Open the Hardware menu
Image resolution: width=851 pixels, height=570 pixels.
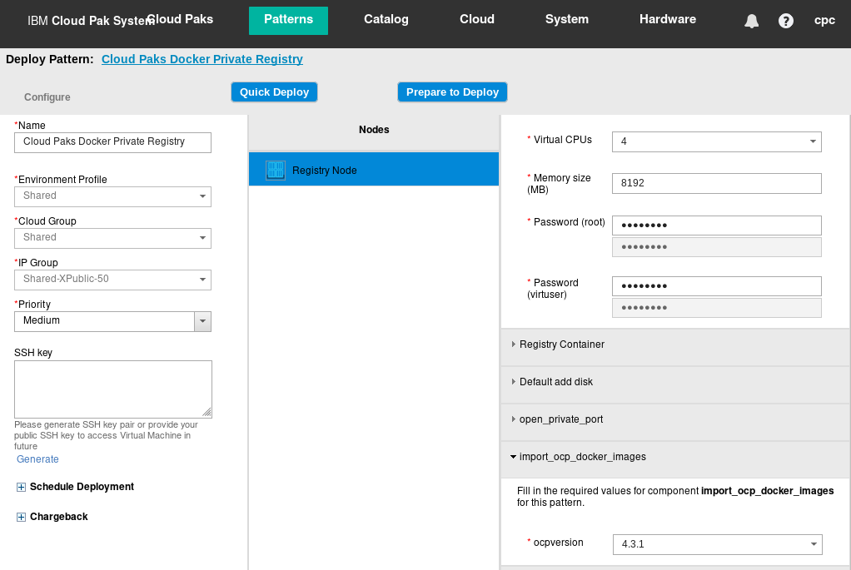click(668, 19)
